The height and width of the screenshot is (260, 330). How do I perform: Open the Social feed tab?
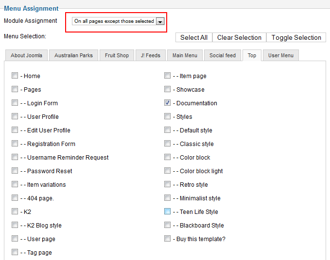point(223,55)
